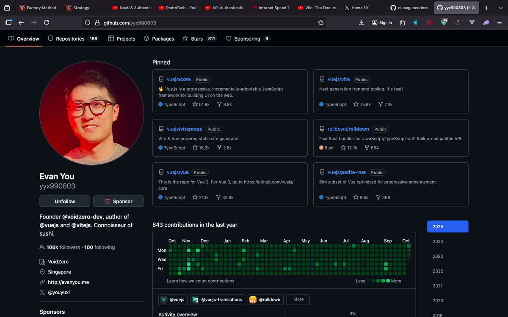Open the downloads arrow icon

click(x=361, y=23)
